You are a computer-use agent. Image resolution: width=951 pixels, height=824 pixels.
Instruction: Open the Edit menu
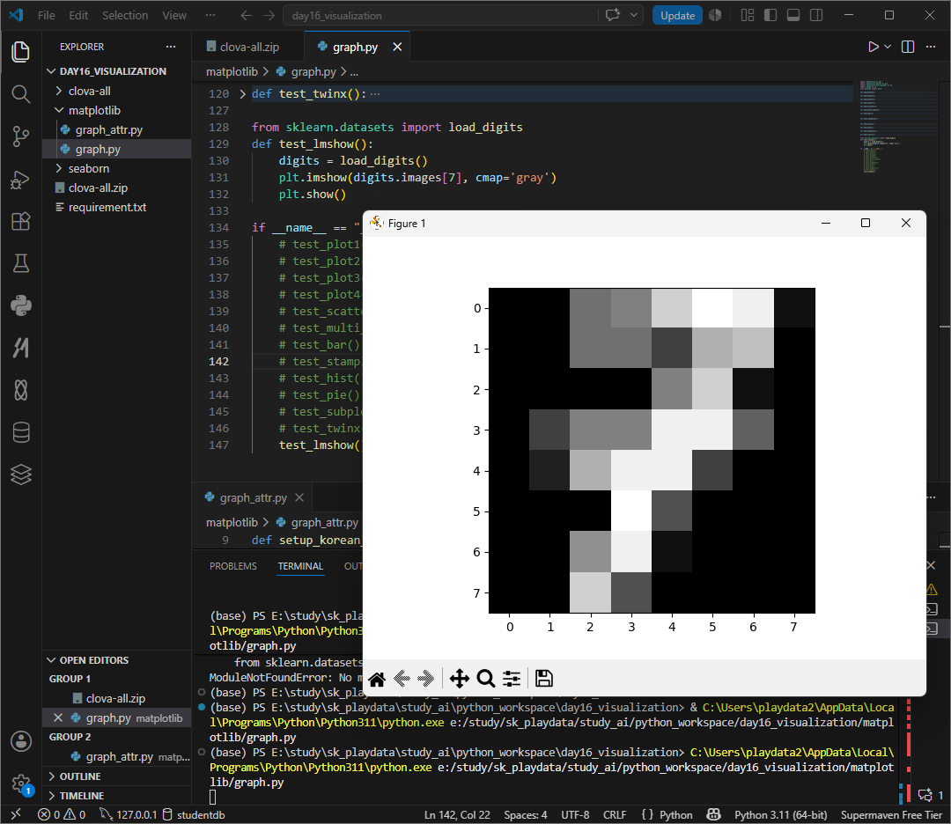click(x=78, y=15)
